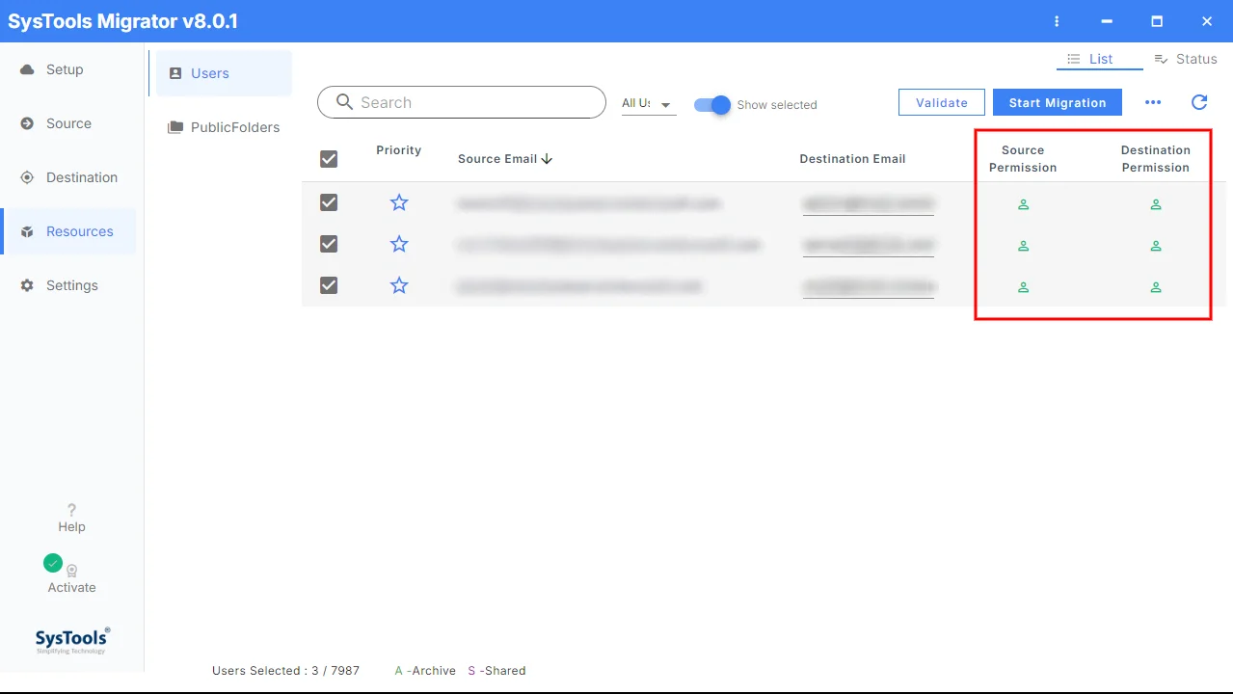The height and width of the screenshot is (694, 1233).
Task: Open Help from the sidebar
Action: [x=71, y=518]
